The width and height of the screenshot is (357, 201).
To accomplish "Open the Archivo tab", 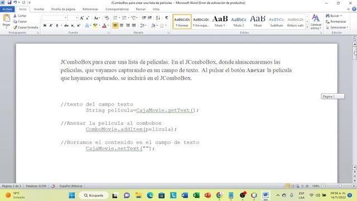I will click(7, 9).
